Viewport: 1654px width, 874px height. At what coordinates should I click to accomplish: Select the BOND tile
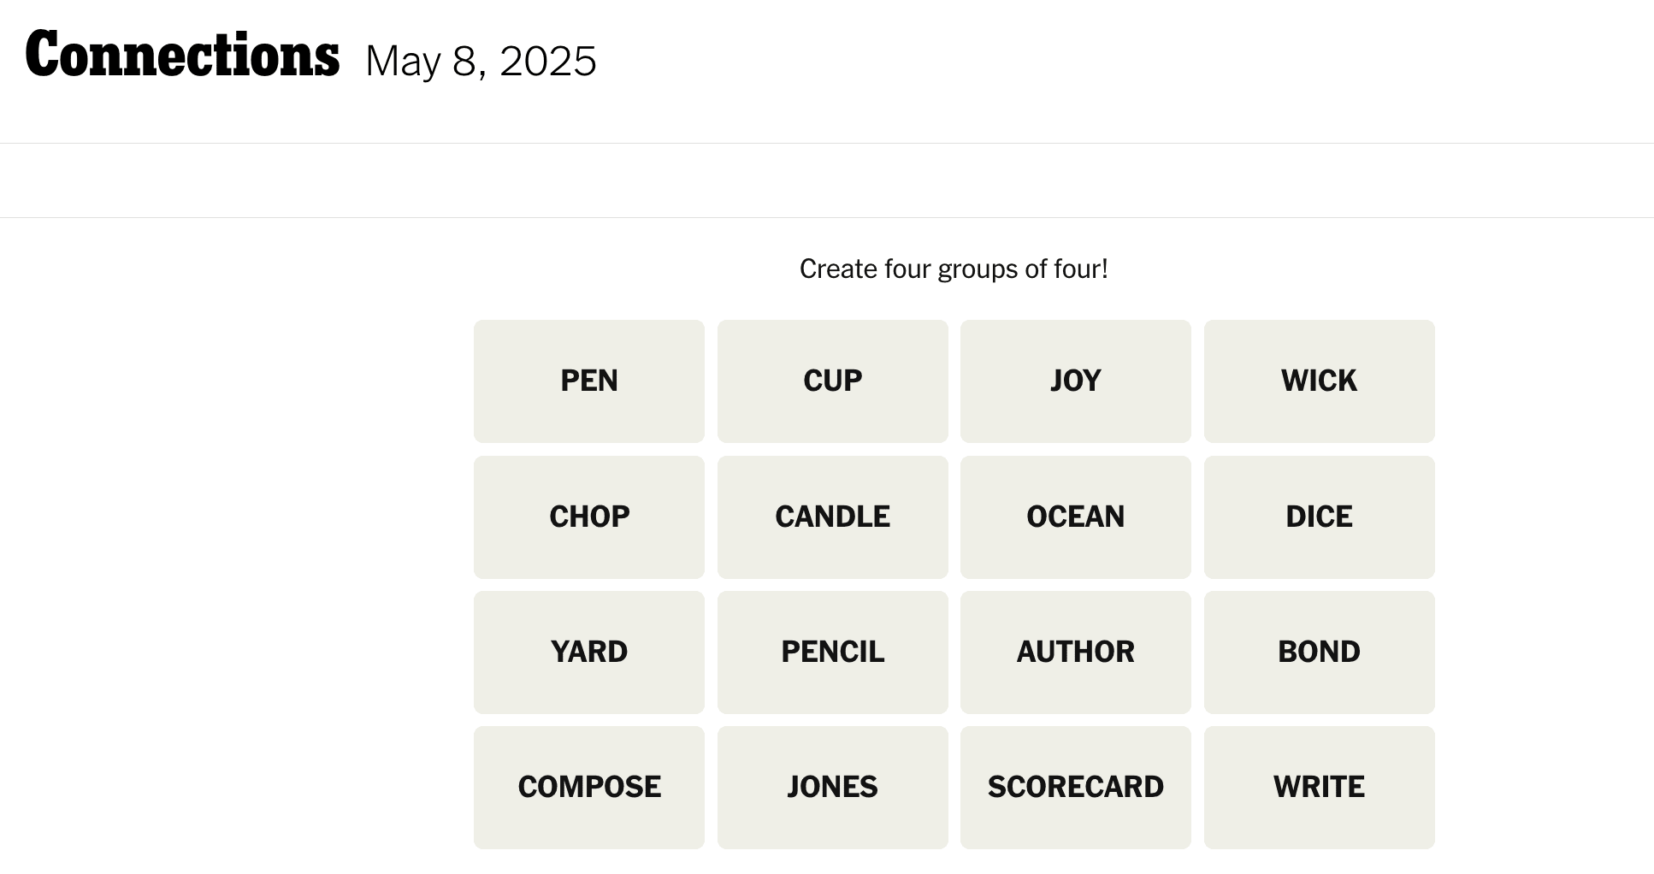[1319, 652]
